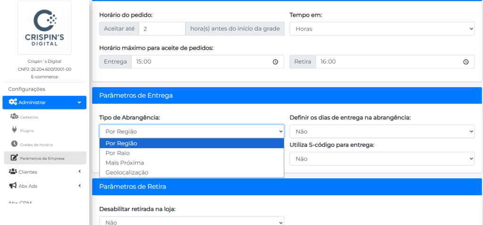483x225 pixels.
Task: Click the Aceitar até hours input field
Action: (x=162, y=29)
